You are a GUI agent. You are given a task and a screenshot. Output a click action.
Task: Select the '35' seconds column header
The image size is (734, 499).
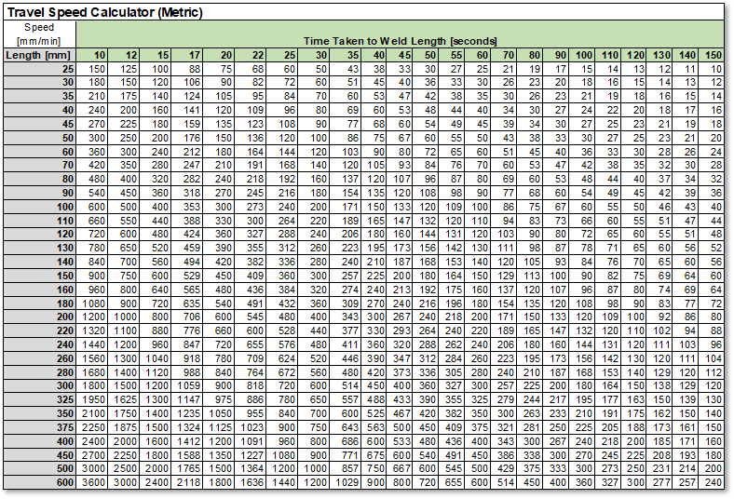(345, 55)
